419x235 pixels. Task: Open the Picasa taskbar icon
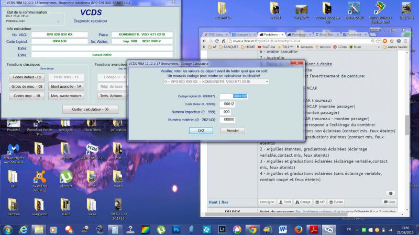237,229
